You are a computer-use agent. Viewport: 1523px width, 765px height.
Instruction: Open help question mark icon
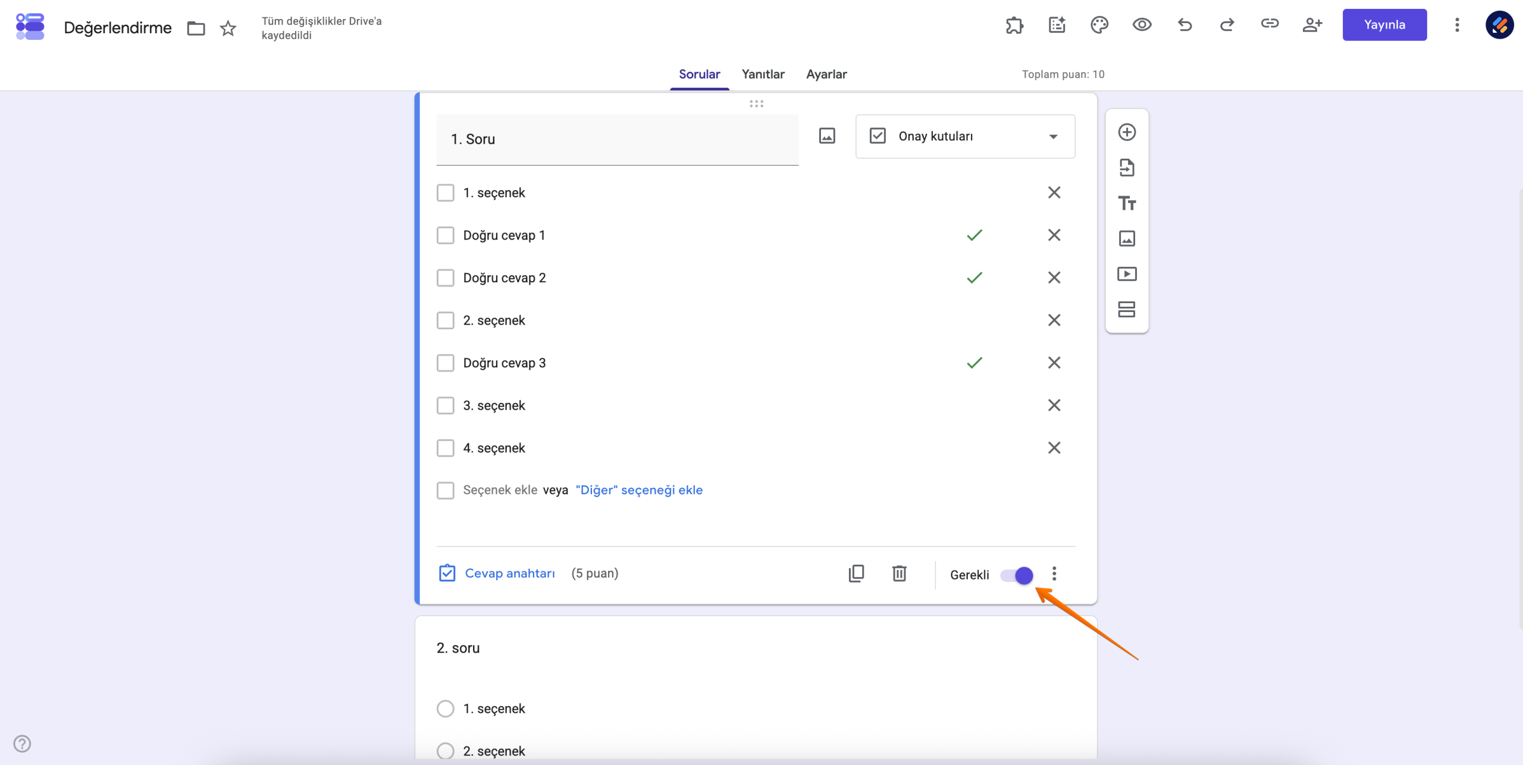22,744
